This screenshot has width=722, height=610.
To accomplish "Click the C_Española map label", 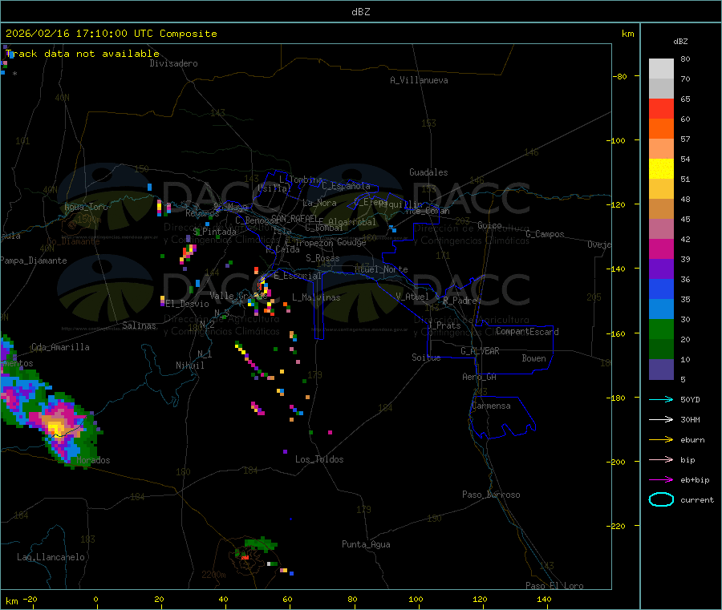I will (x=346, y=186).
